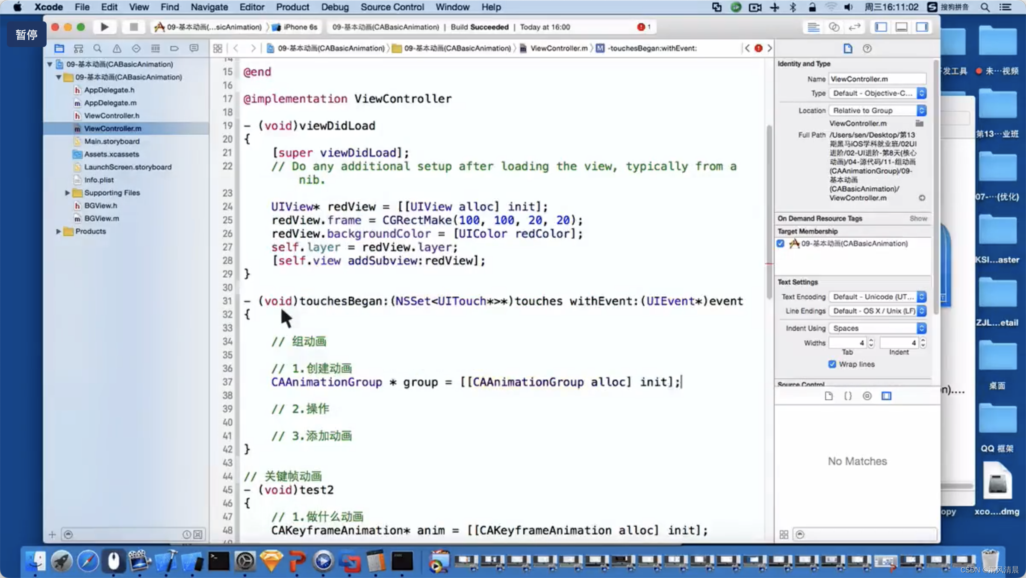This screenshot has width=1026, height=578.
Task: Edit the Name field ViewController.m
Action: click(x=878, y=79)
